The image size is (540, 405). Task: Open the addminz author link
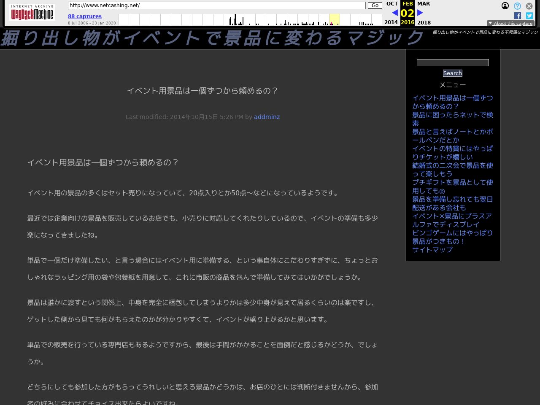point(267,117)
